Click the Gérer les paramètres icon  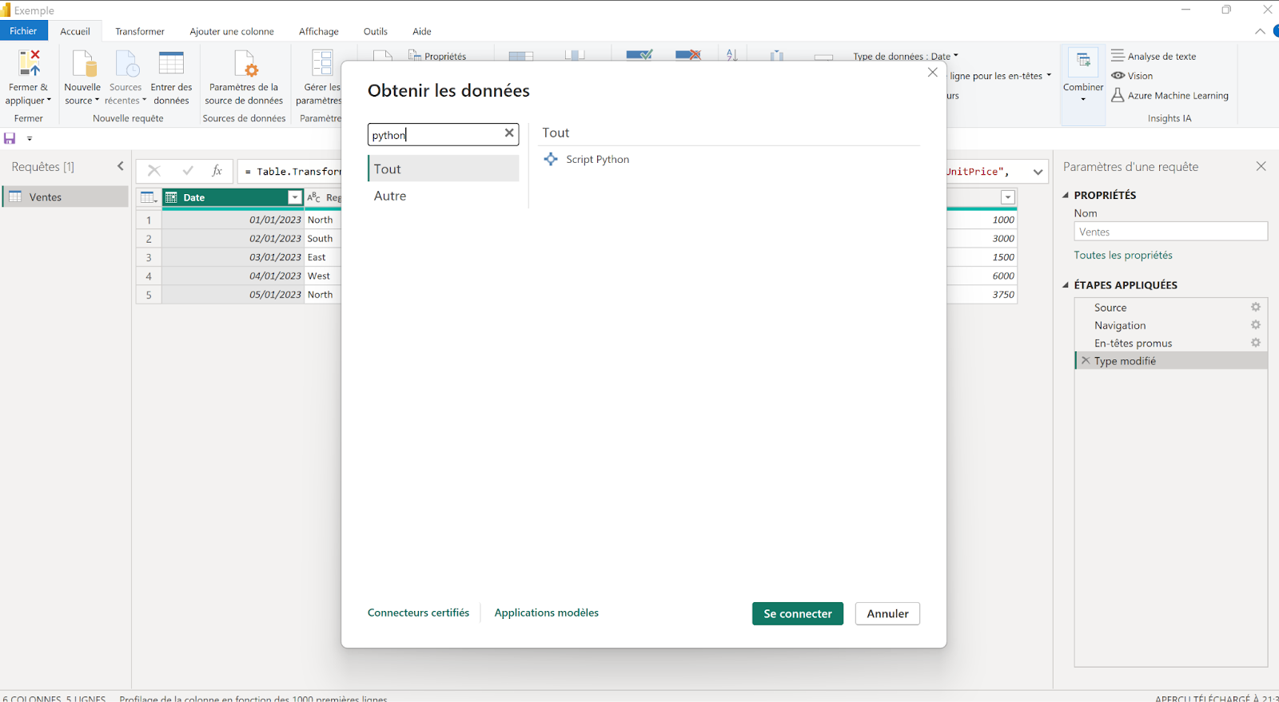click(322, 63)
